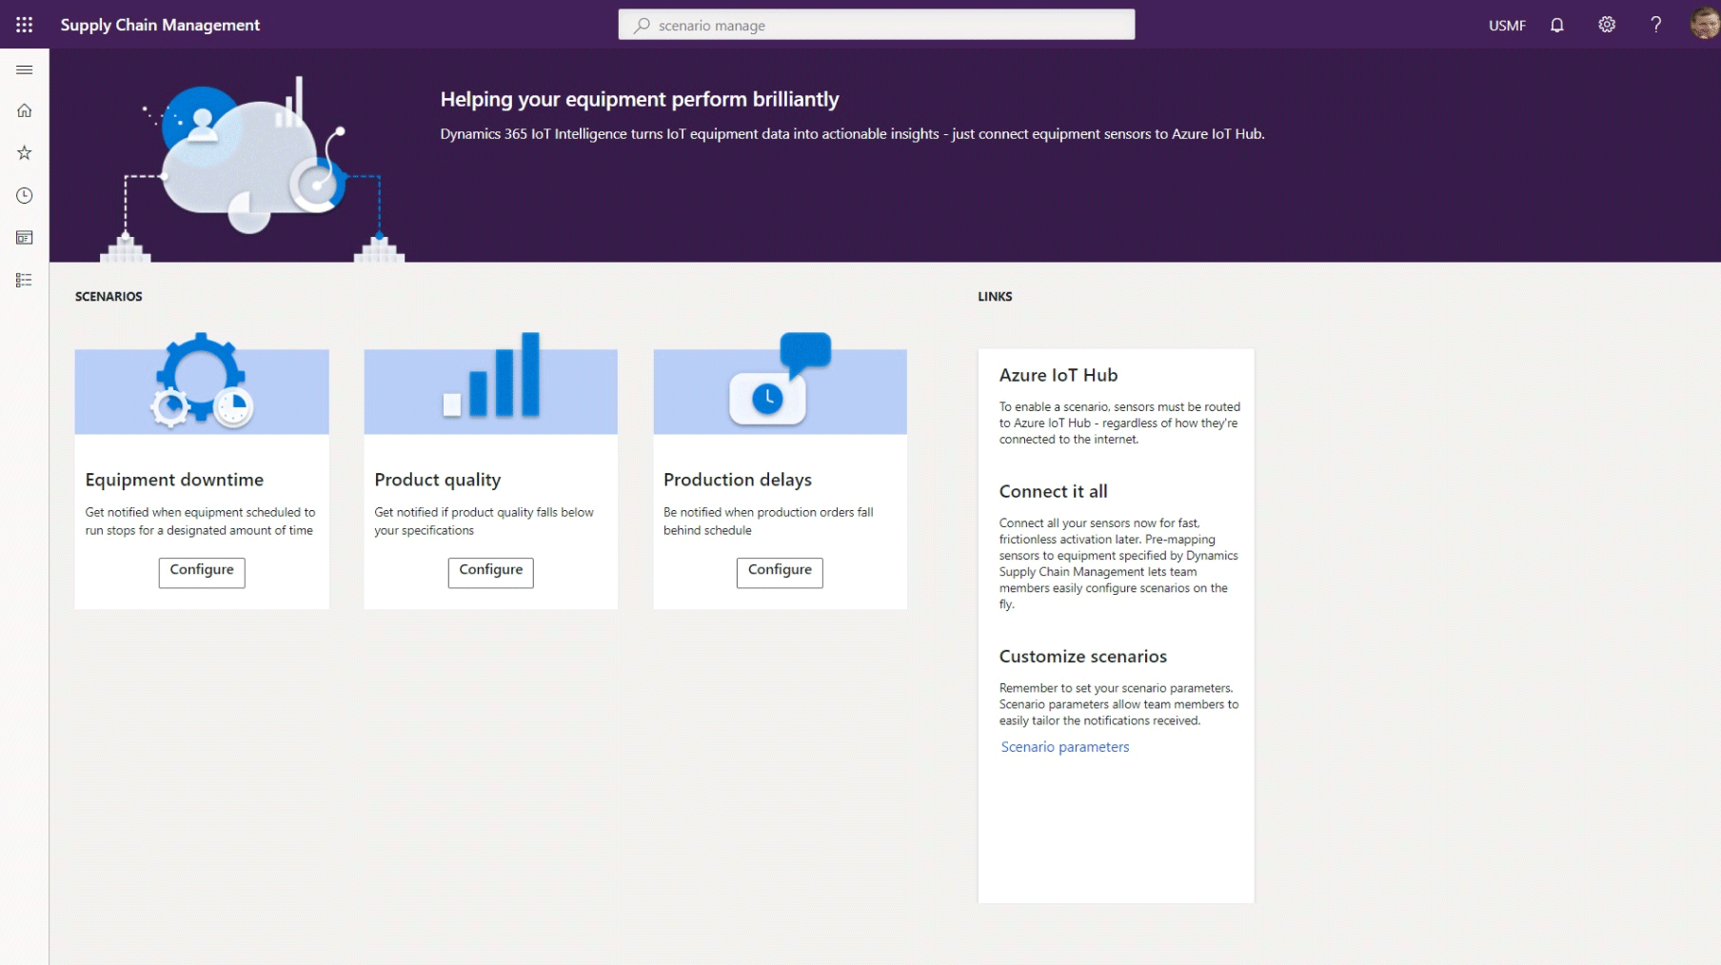The image size is (1721, 965).
Task: Click the 'Supply Chain Management' app title
Action: tap(160, 25)
